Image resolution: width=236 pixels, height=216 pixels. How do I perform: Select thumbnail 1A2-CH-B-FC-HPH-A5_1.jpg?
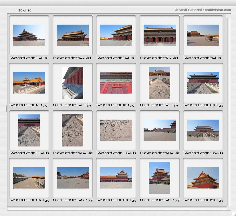(x=203, y=35)
